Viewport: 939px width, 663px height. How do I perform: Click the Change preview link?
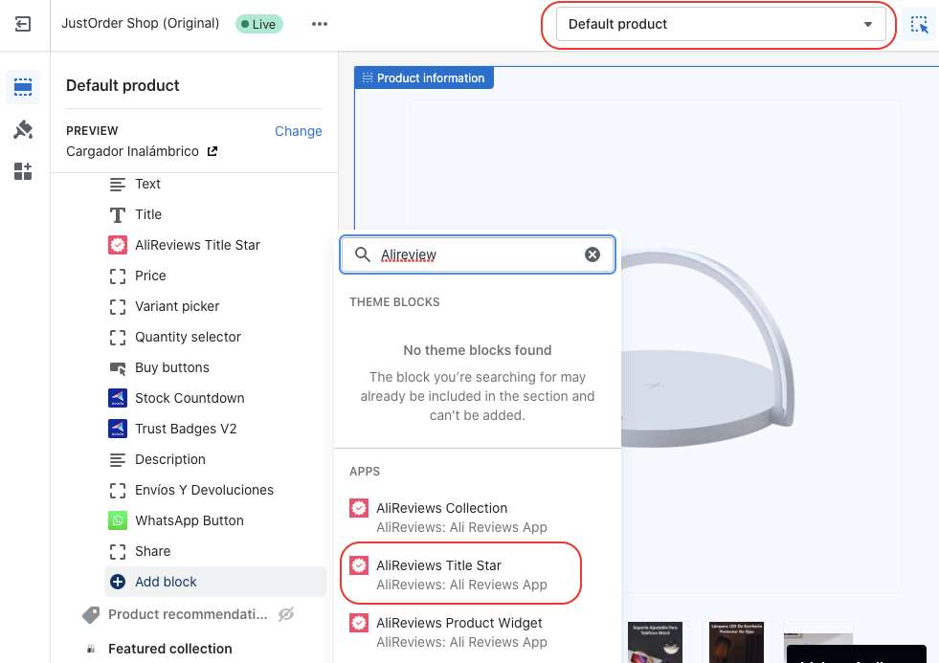[x=298, y=131]
